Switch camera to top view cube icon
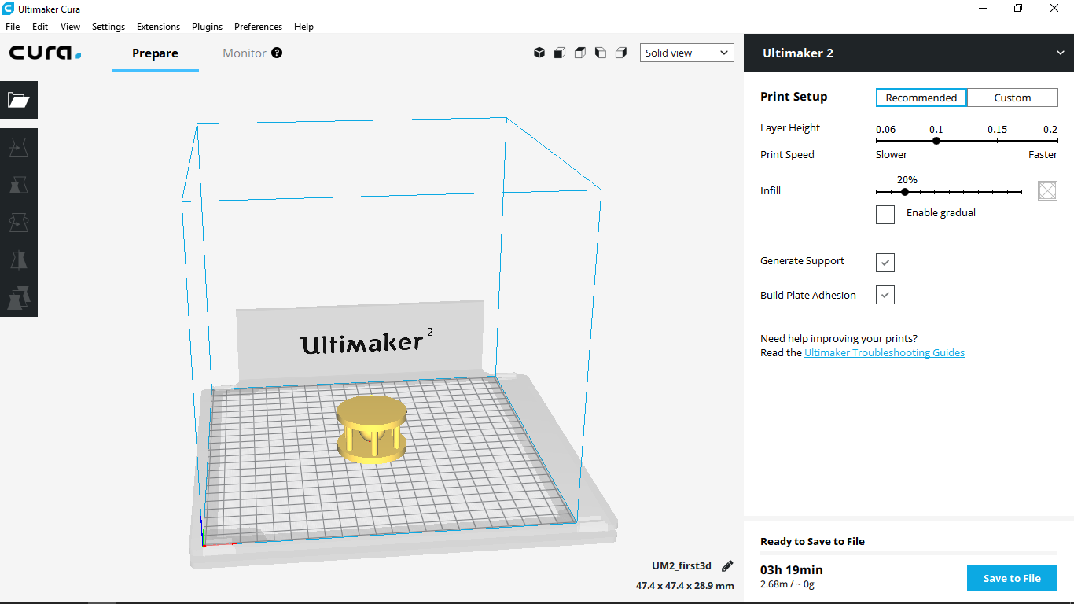Image resolution: width=1074 pixels, height=604 pixels. pos(580,53)
